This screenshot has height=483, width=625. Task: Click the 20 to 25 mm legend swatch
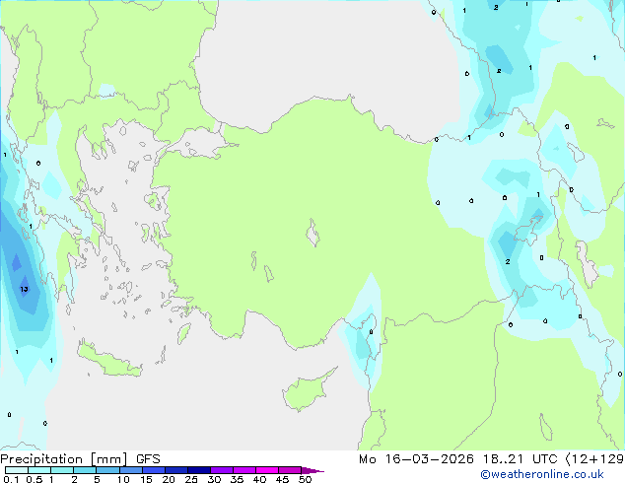pyautogui.click(x=176, y=470)
